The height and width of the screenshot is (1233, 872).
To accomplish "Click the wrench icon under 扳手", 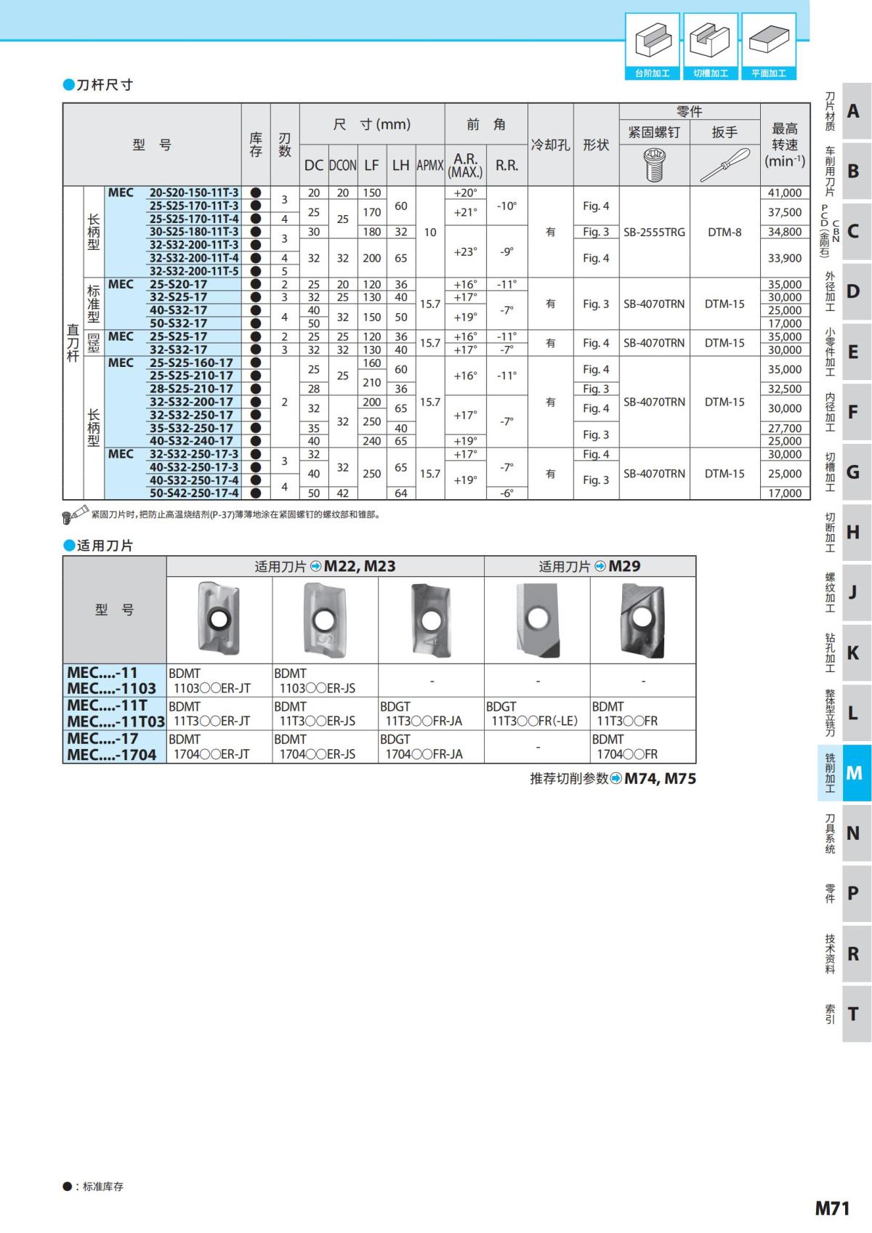I will tap(724, 165).
